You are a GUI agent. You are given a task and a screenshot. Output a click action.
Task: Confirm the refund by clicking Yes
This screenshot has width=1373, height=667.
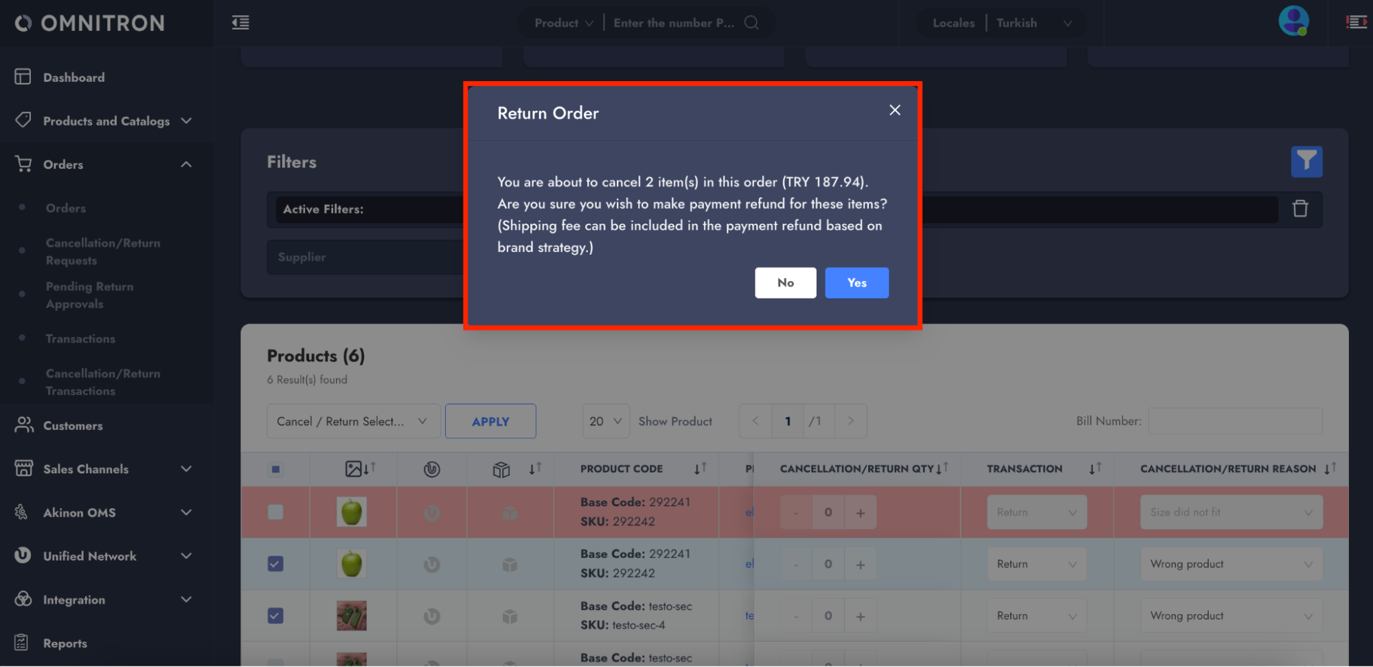click(x=856, y=283)
